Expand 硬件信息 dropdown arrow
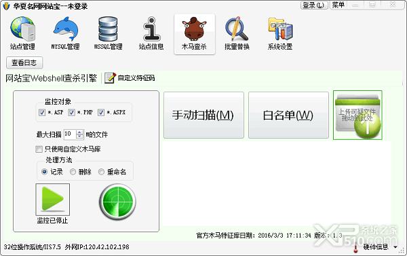The height and width of the screenshot is (256, 407). pos(395,247)
